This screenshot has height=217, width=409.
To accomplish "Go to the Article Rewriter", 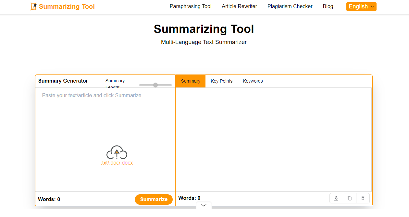I will click(x=239, y=6).
